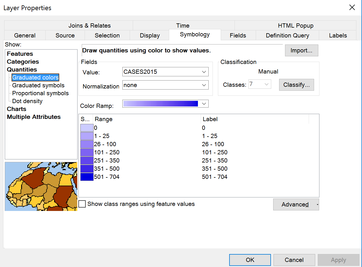Screen dimensions: 362x267
Task: Choose Graduated symbols renderer
Action: pos(38,85)
